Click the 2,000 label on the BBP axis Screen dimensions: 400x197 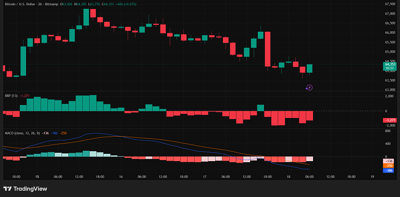coord(390,96)
